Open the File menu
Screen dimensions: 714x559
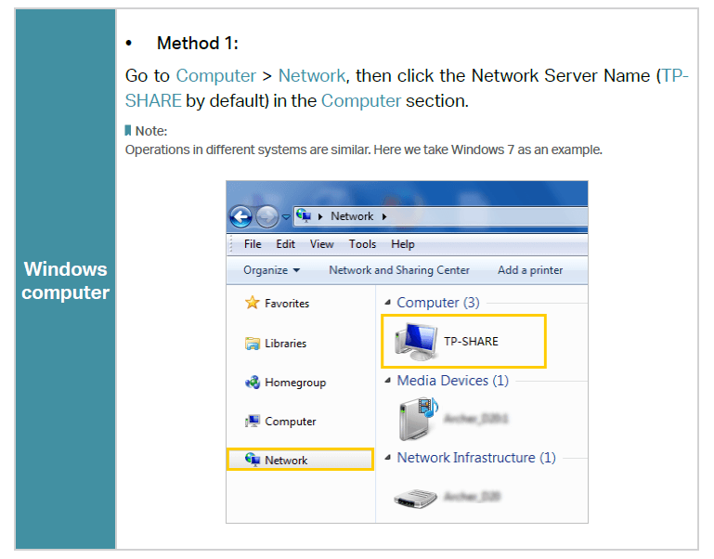253,244
